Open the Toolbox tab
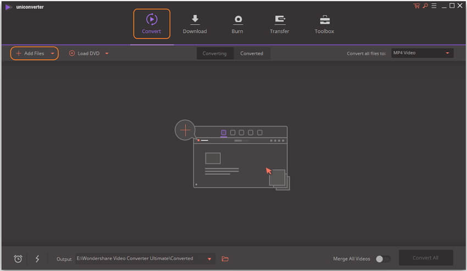The height and width of the screenshot is (271, 467). pyautogui.click(x=324, y=24)
